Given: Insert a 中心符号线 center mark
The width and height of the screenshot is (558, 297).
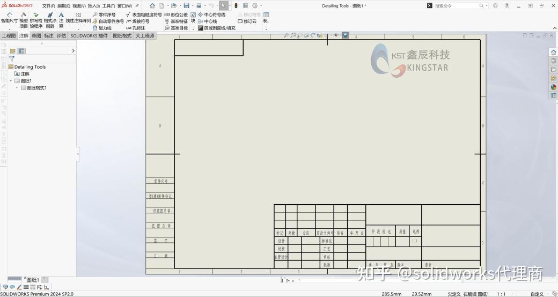Looking at the screenshot, I should coord(212,14).
